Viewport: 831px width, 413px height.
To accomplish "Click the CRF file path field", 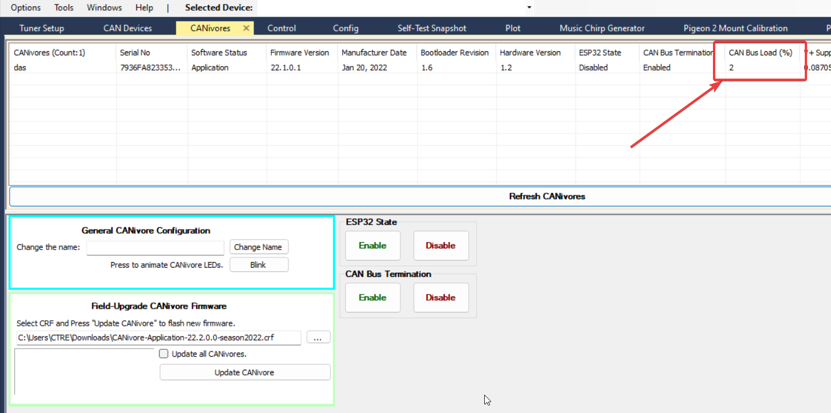I will pyautogui.click(x=159, y=338).
